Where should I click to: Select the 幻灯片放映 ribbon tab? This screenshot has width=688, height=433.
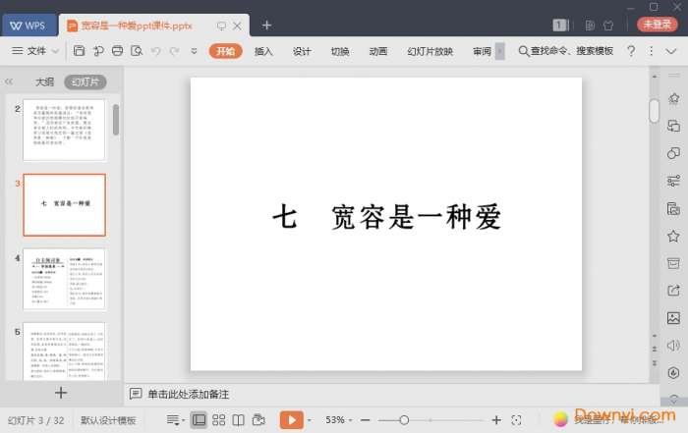(x=430, y=51)
